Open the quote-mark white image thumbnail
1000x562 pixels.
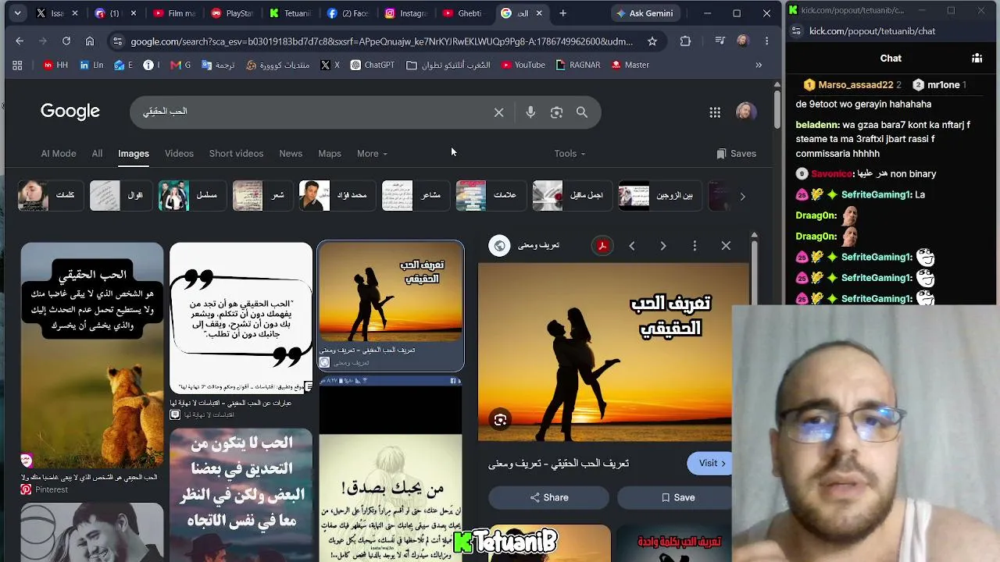tap(241, 318)
